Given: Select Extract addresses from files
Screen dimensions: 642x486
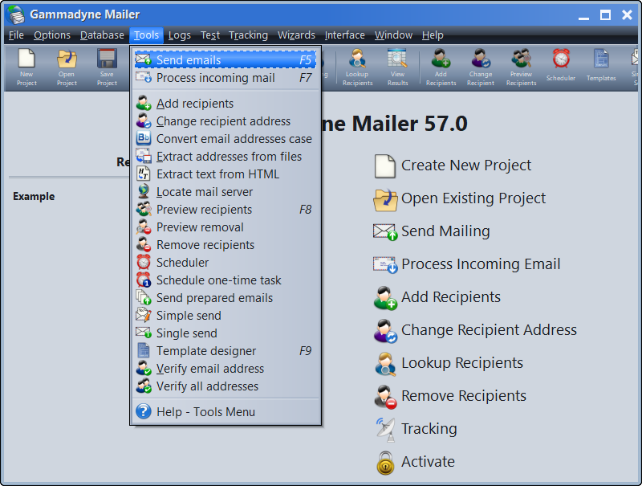Looking at the screenshot, I should (x=226, y=156).
